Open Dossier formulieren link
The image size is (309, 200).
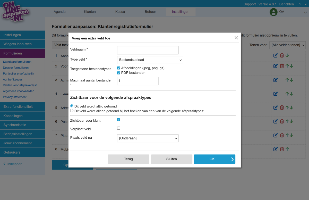click(x=16, y=68)
